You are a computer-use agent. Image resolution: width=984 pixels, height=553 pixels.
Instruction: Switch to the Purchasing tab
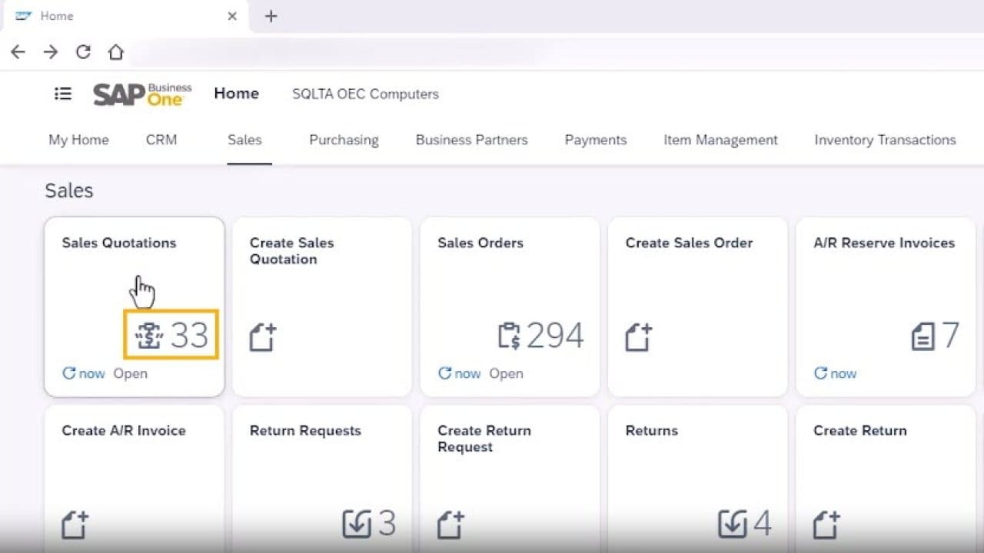(x=344, y=140)
